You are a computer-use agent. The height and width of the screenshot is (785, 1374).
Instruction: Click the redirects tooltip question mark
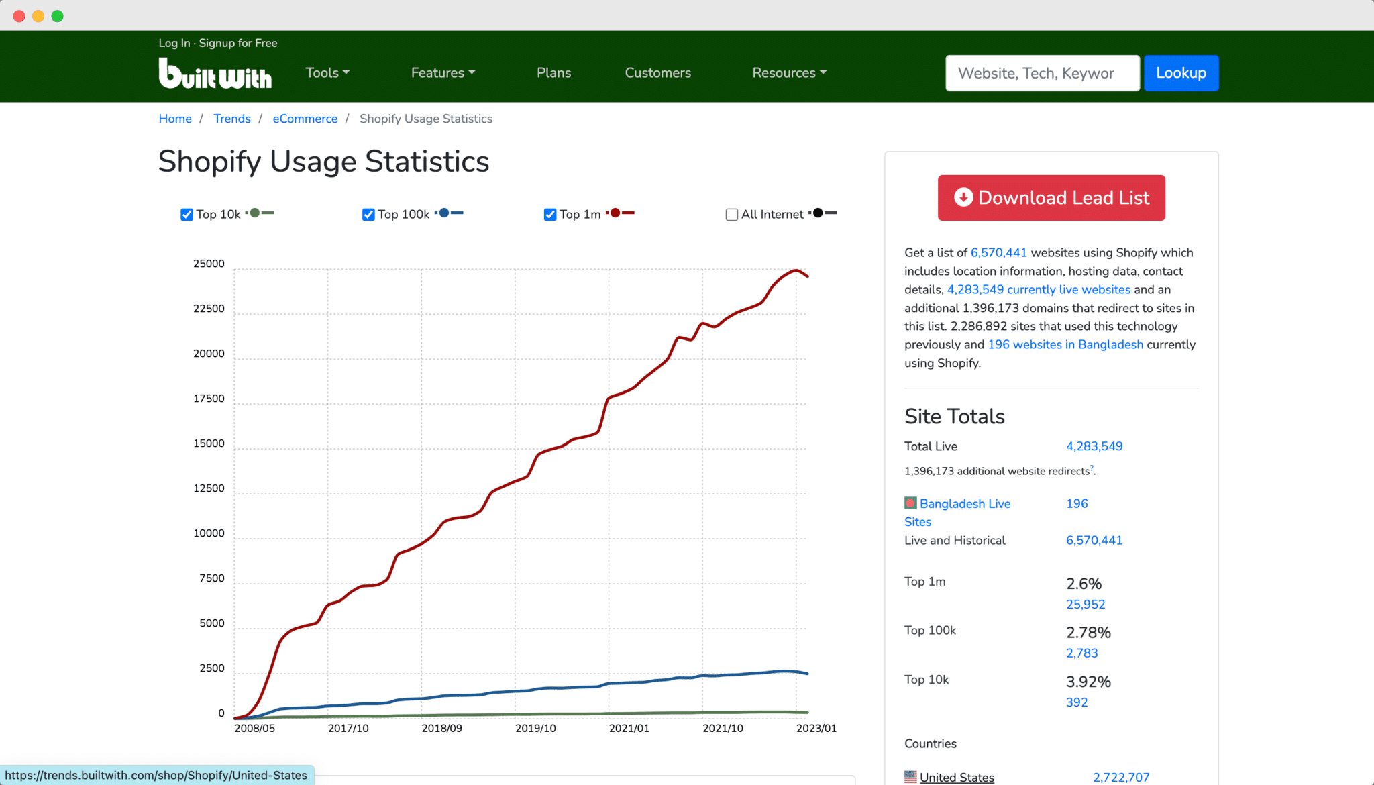(x=1092, y=466)
